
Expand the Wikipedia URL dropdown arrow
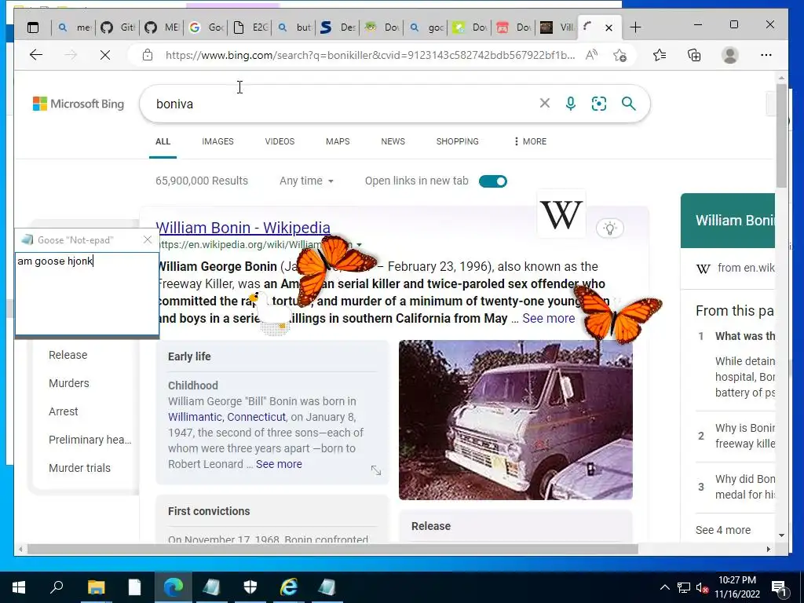(359, 245)
